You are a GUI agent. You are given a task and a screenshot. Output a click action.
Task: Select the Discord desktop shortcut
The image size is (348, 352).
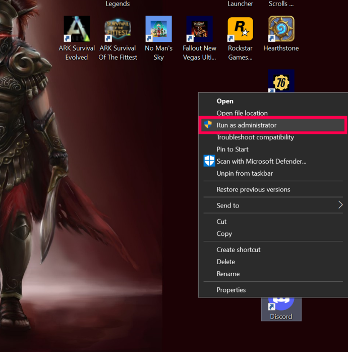[281, 309]
